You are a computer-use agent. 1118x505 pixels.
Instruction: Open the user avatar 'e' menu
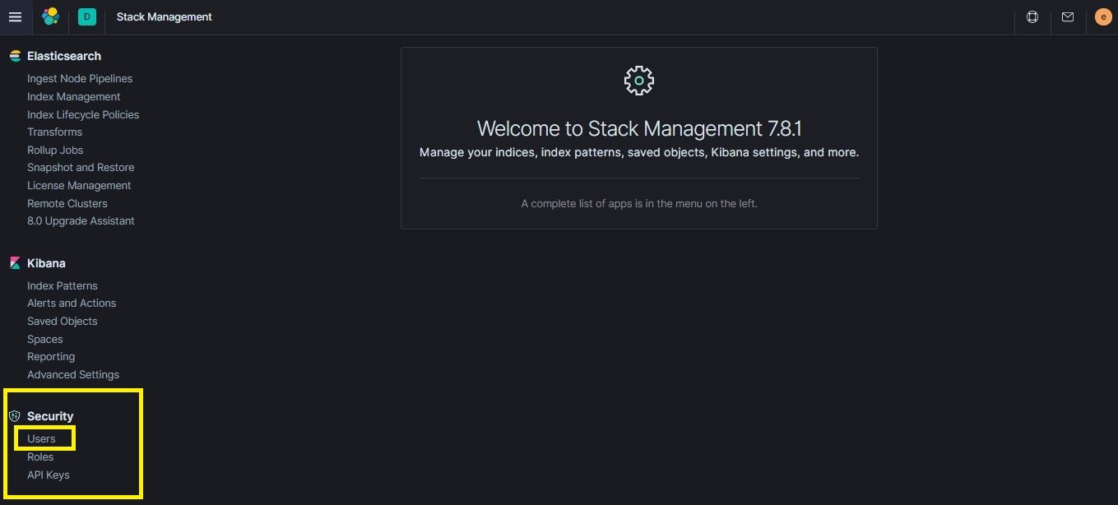click(x=1103, y=16)
